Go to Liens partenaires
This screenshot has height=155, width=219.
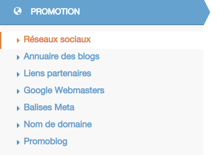tap(57, 73)
